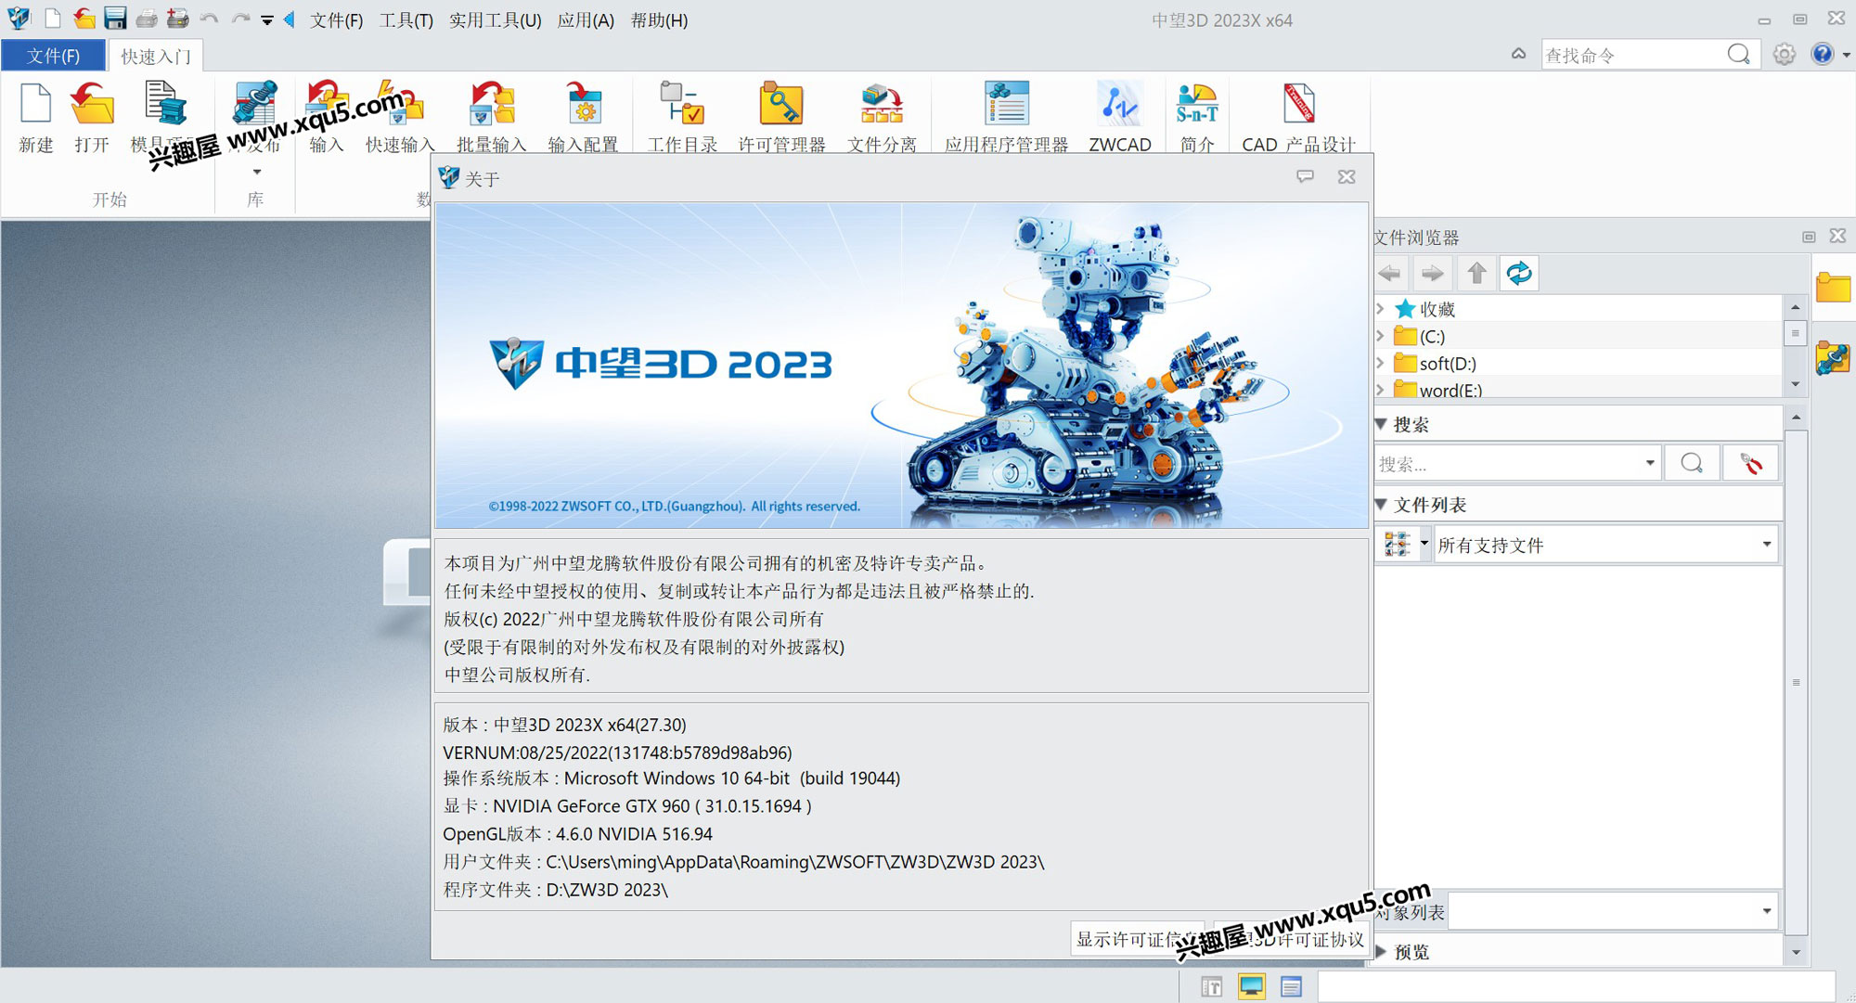Click the red pliers clear-search icon
Screen dimensions: 1856x1003
(1751, 463)
